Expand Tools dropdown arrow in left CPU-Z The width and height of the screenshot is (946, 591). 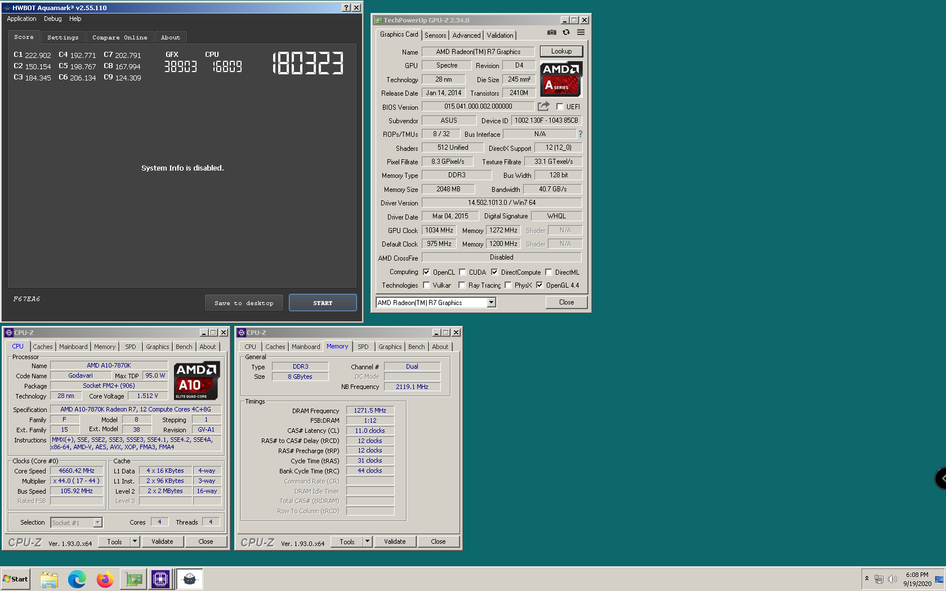135,541
